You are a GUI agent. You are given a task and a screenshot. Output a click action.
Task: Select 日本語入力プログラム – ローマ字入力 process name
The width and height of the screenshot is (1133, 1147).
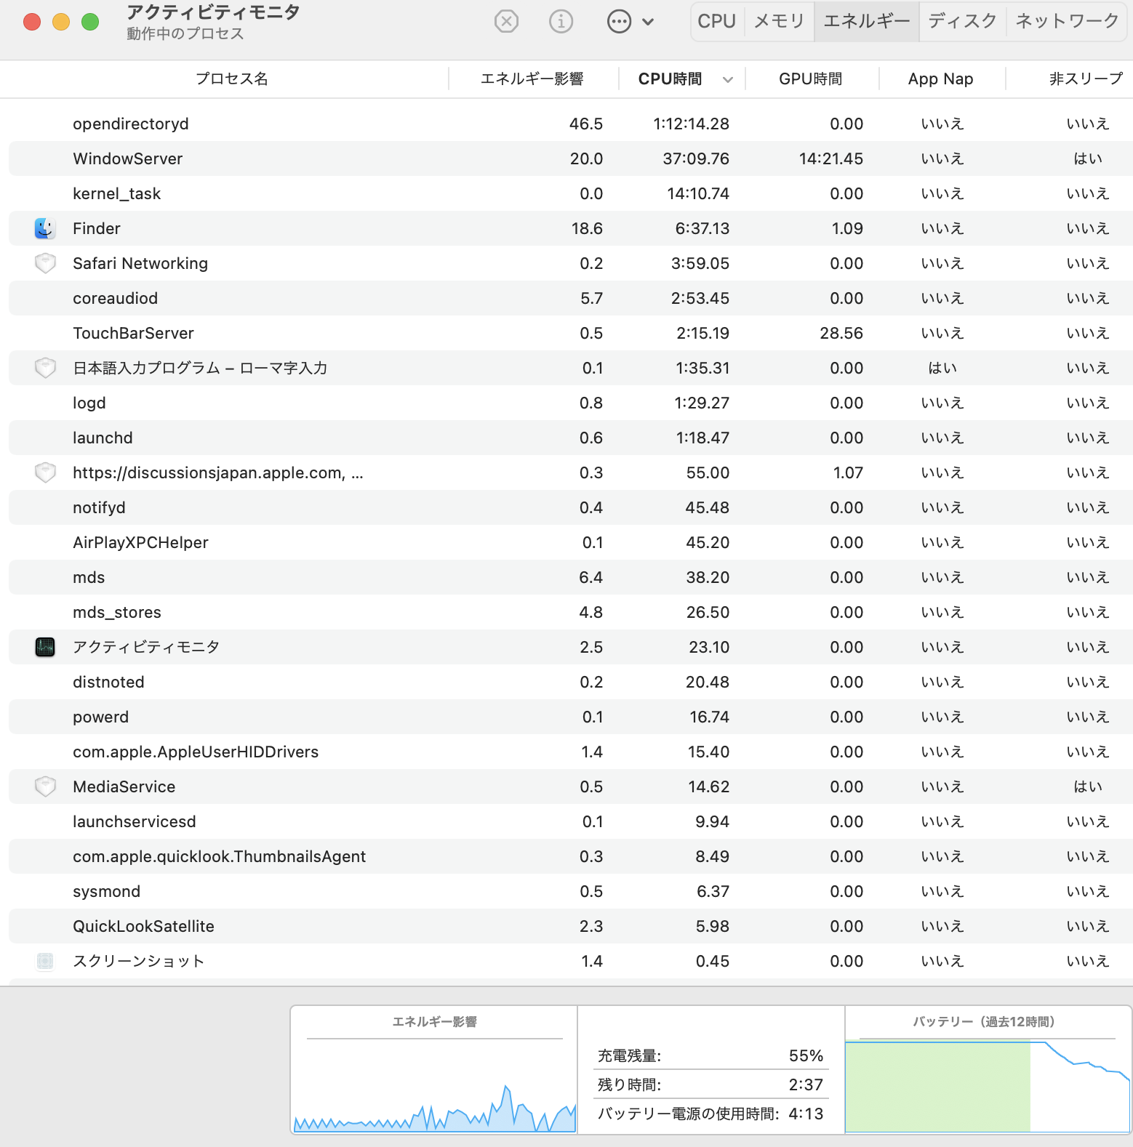tap(200, 368)
